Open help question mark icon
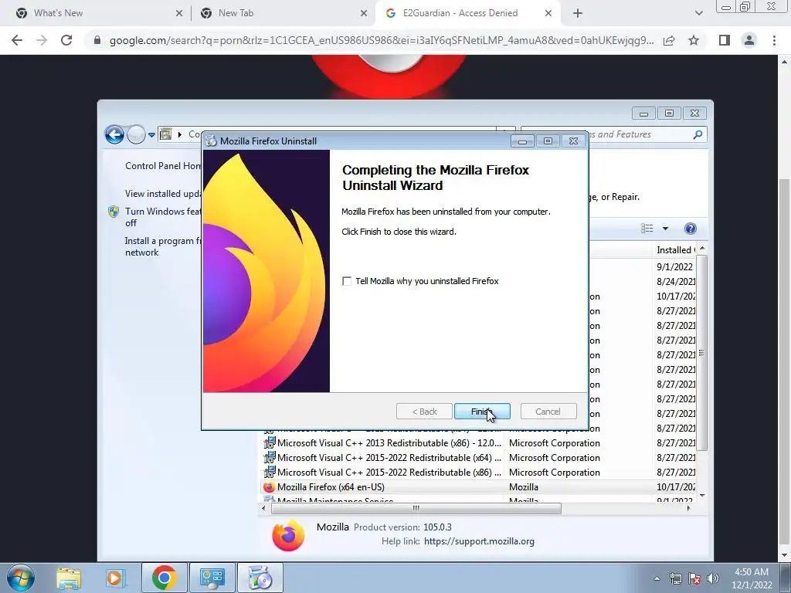 (x=690, y=229)
